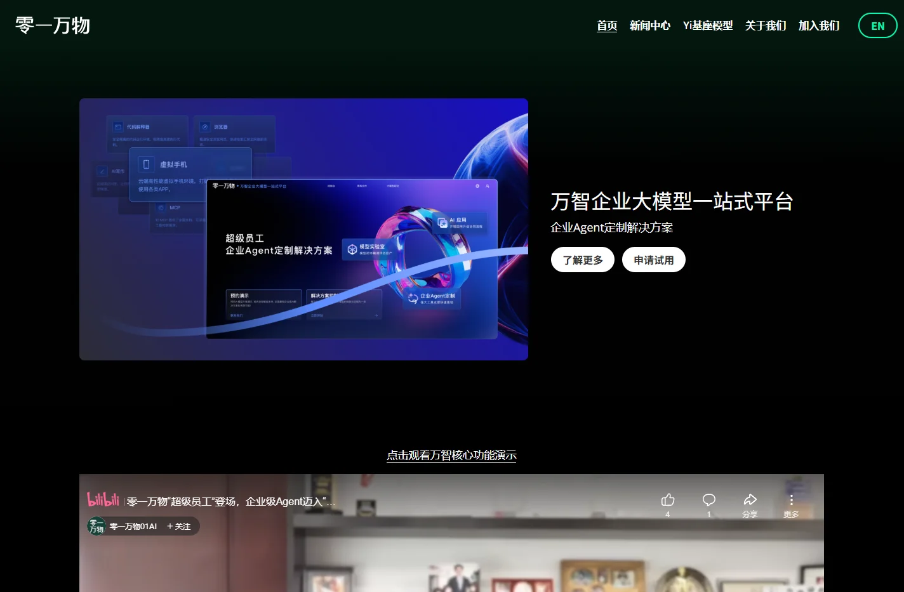
Task: Switch language with EN button
Action: 878,26
